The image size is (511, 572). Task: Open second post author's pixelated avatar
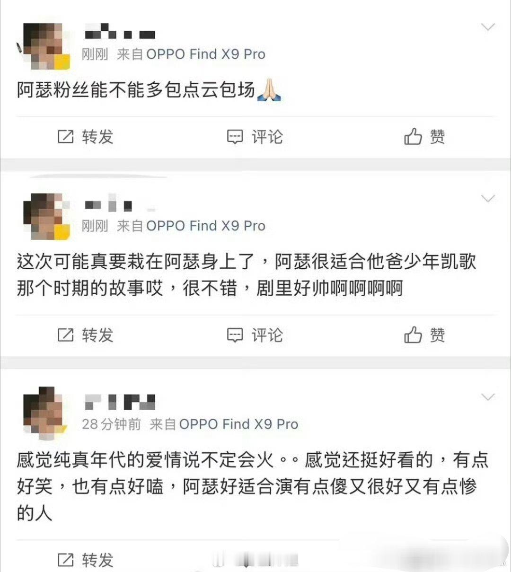46,217
